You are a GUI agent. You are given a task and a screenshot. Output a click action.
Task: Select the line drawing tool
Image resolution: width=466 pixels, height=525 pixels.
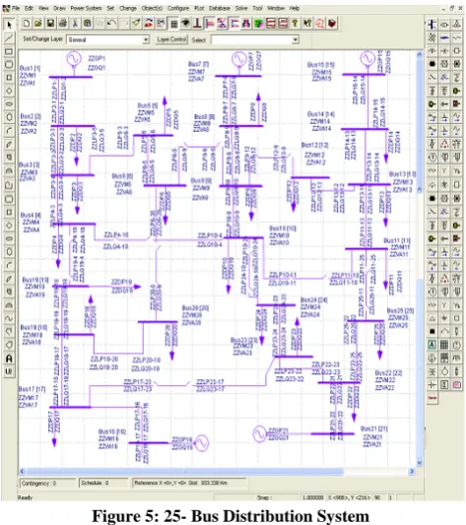coord(9,37)
